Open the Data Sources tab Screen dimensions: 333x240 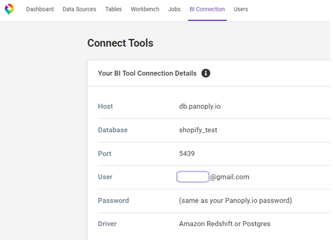pos(80,10)
